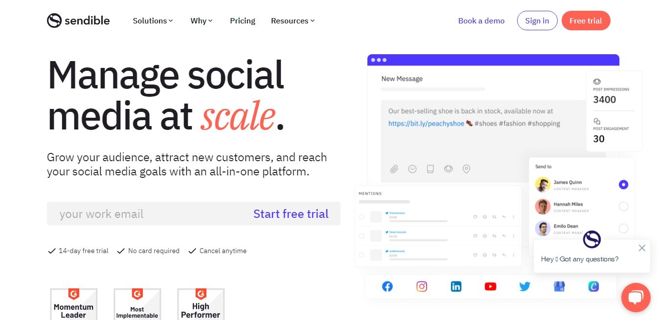Like the Smartsocials mention using the heart icon
This screenshot has height=320, width=658.
pyautogui.click(x=475, y=236)
